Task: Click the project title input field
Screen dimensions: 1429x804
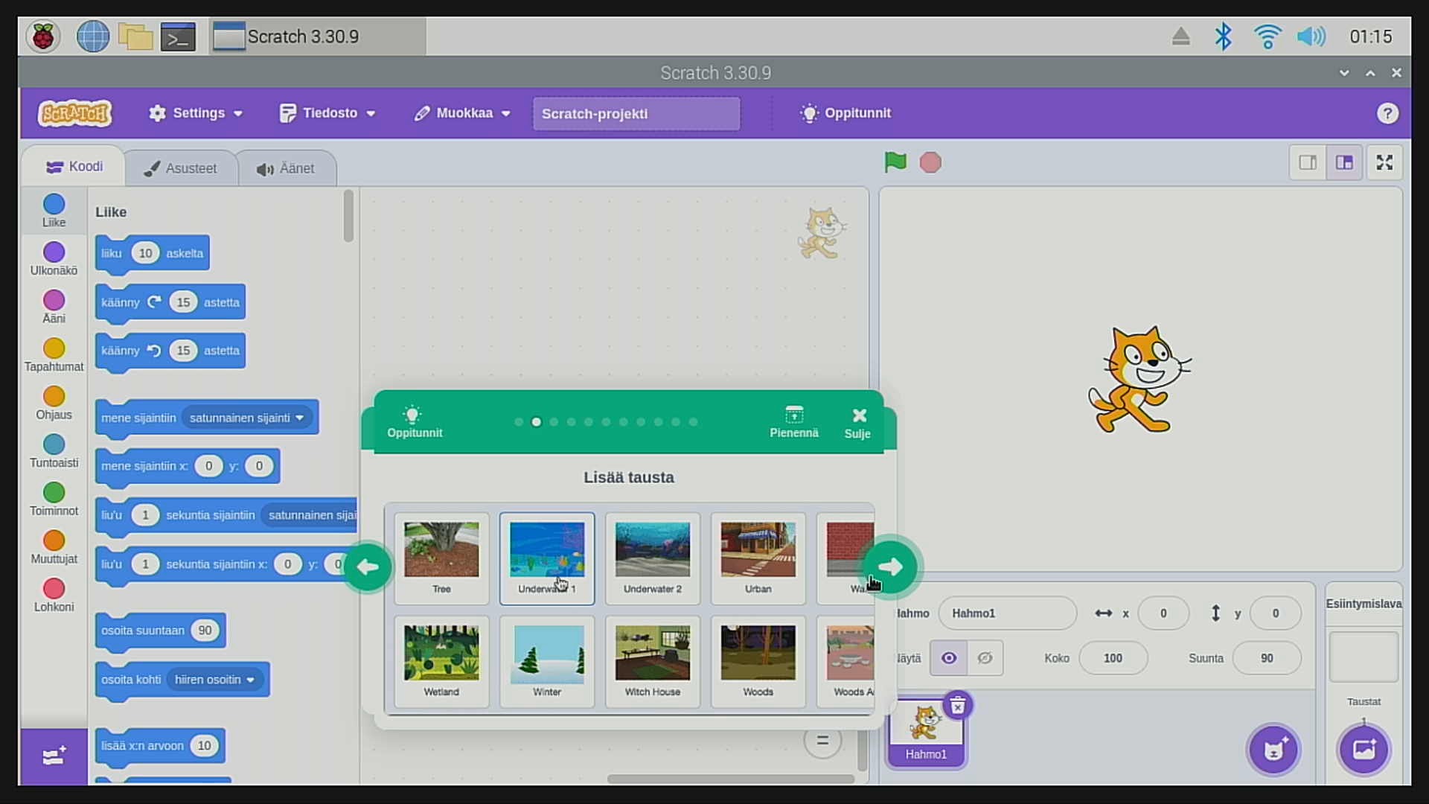Action: pos(636,113)
